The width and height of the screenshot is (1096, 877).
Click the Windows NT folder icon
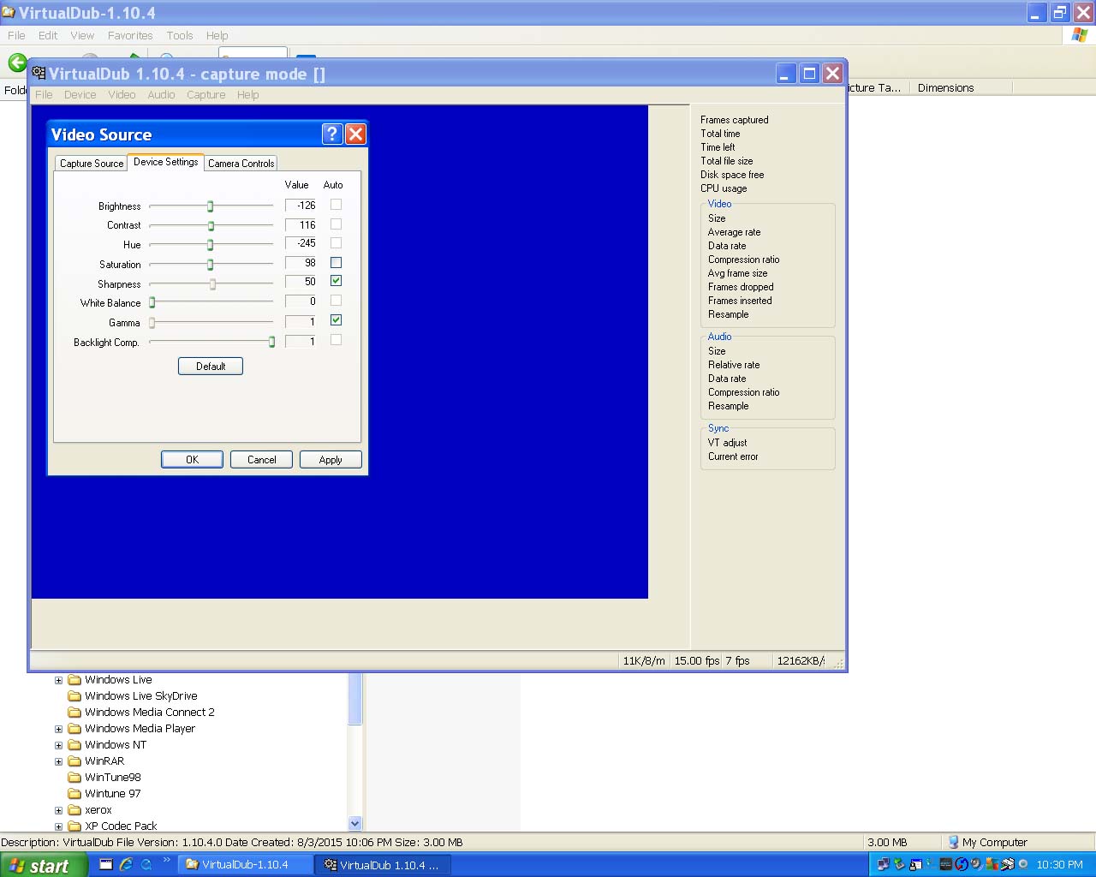74,745
